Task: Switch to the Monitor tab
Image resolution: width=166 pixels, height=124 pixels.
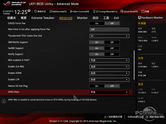Action: 82,18
